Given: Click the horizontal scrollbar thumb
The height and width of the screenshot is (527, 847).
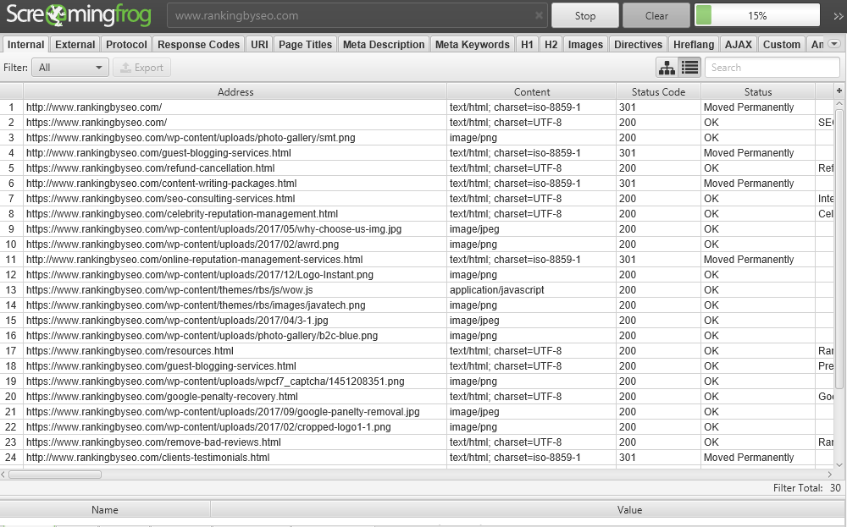Looking at the screenshot, I should click(54, 475).
